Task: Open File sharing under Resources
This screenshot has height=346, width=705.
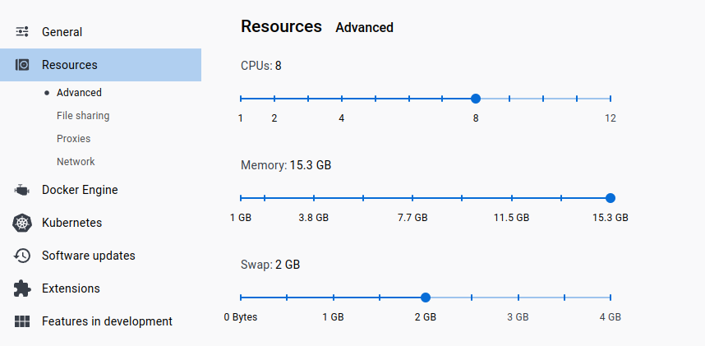Action: tap(83, 116)
